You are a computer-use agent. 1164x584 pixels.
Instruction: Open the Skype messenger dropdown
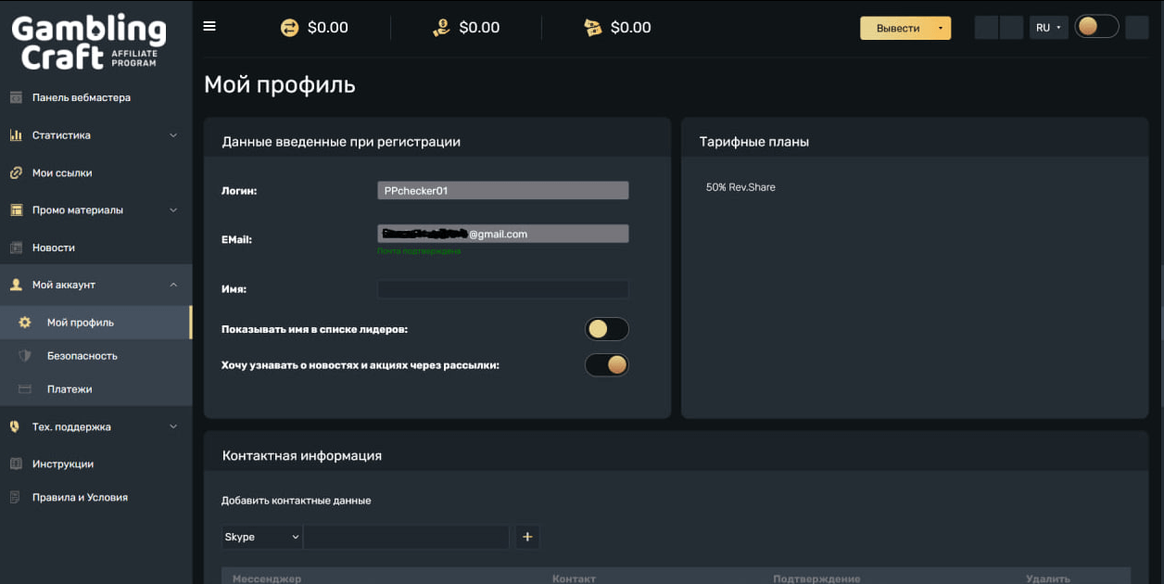pos(262,537)
